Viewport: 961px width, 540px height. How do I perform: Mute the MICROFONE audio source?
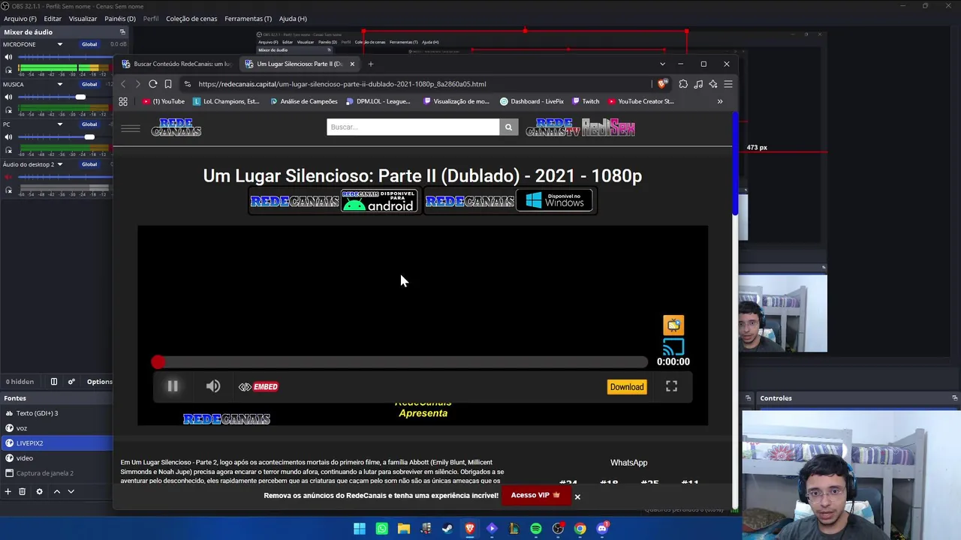(9, 57)
